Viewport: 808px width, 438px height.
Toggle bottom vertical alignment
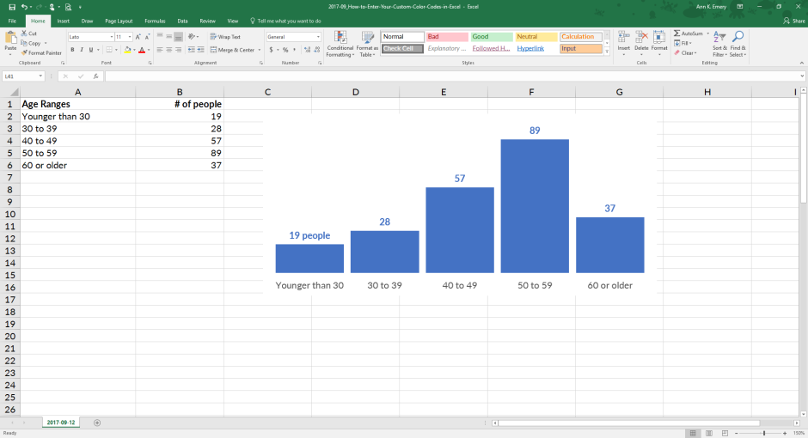click(x=178, y=37)
